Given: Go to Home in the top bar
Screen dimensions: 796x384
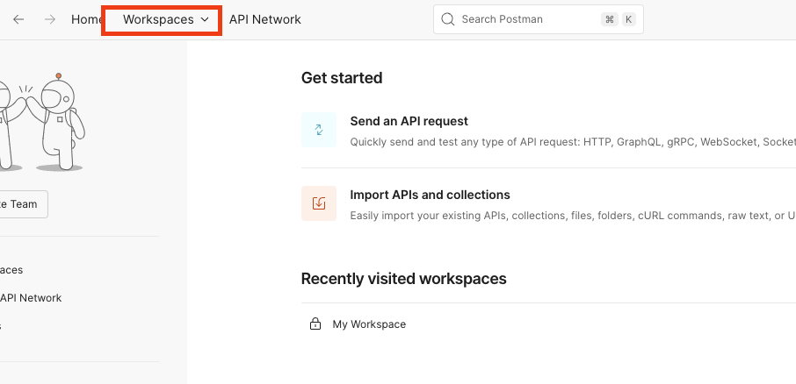Looking at the screenshot, I should pos(86,19).
